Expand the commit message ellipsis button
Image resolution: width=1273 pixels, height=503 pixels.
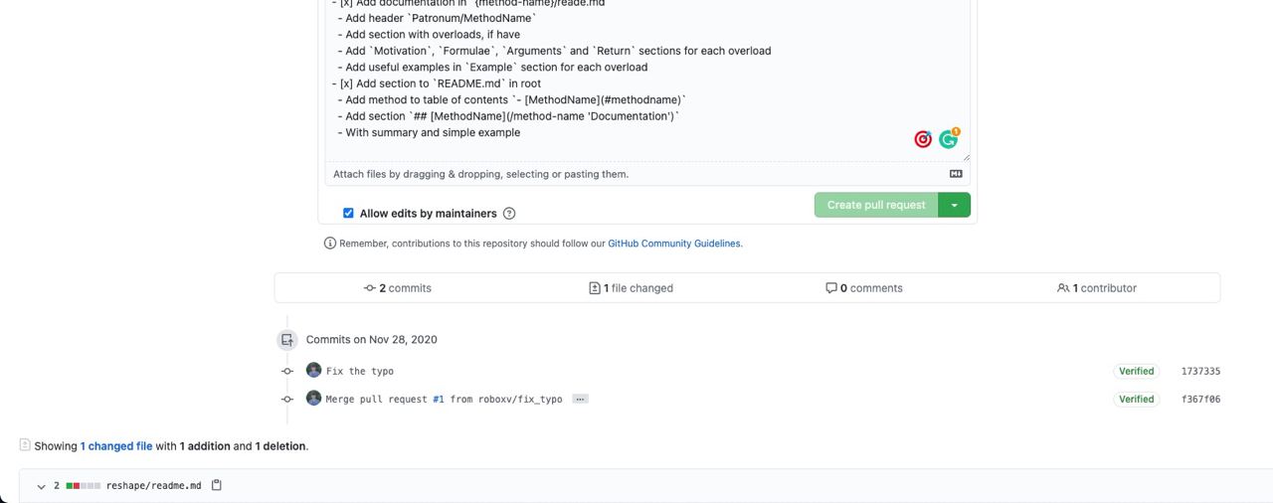pyautogui.click(x=580, y=399)
